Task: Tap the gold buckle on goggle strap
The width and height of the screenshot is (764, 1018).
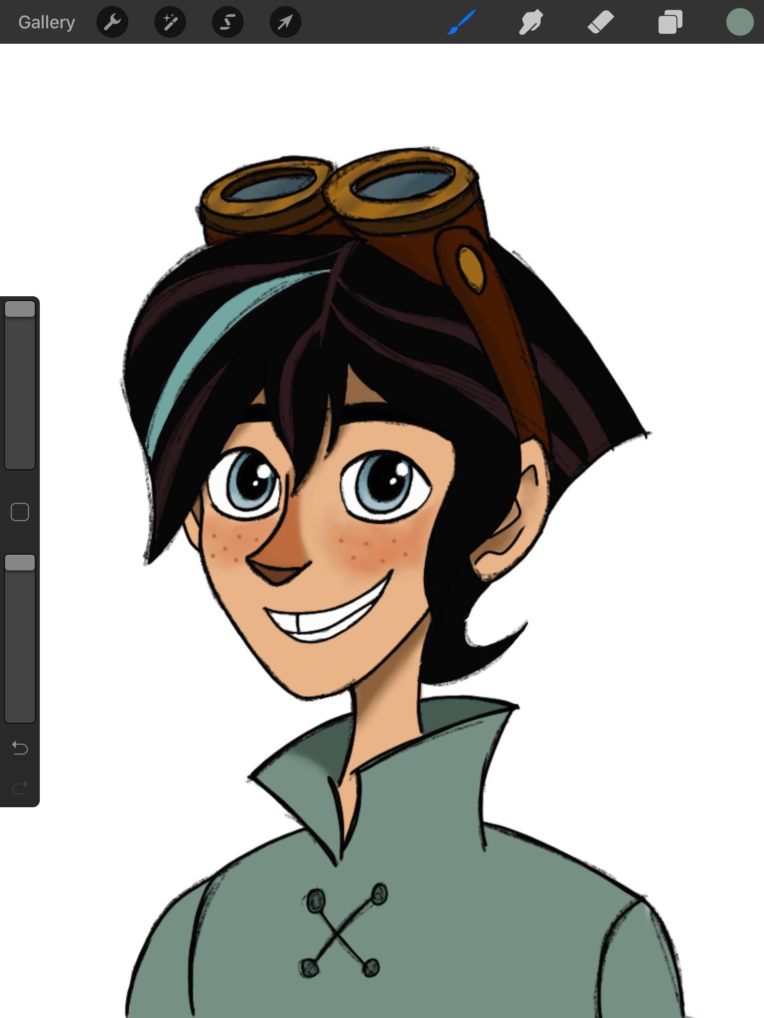Action: 471,269
